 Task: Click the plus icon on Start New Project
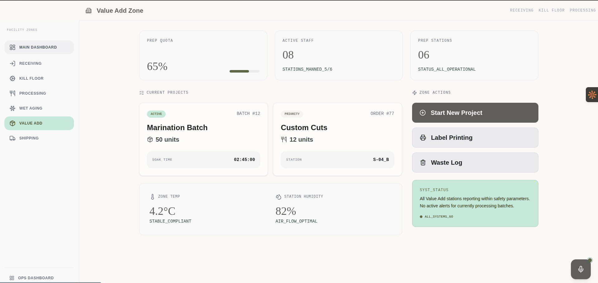[423, 113]
